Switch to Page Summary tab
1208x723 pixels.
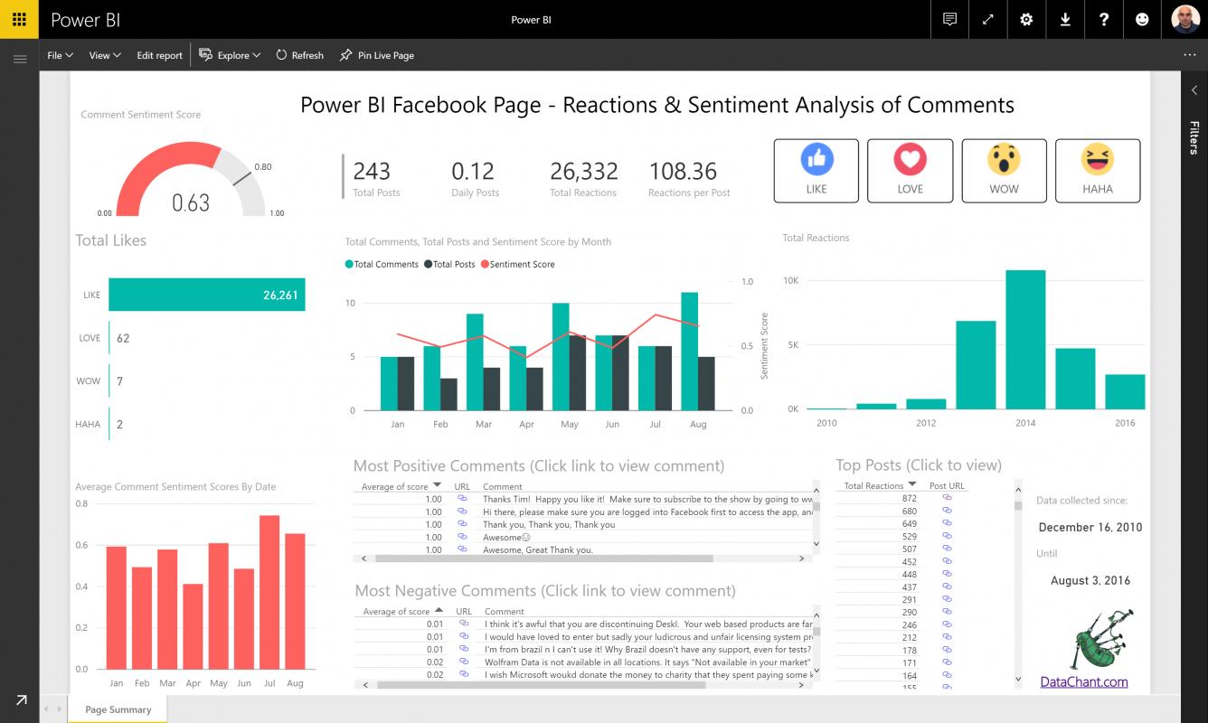pos(118,709)
